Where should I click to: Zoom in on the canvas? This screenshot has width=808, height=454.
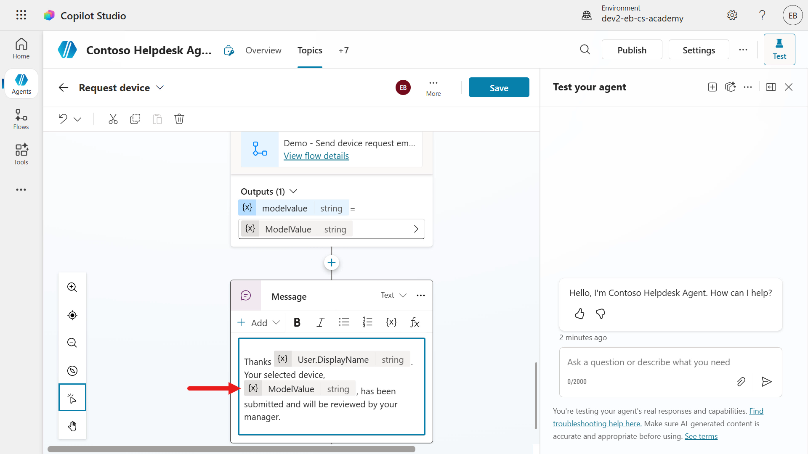coord(72,287)
